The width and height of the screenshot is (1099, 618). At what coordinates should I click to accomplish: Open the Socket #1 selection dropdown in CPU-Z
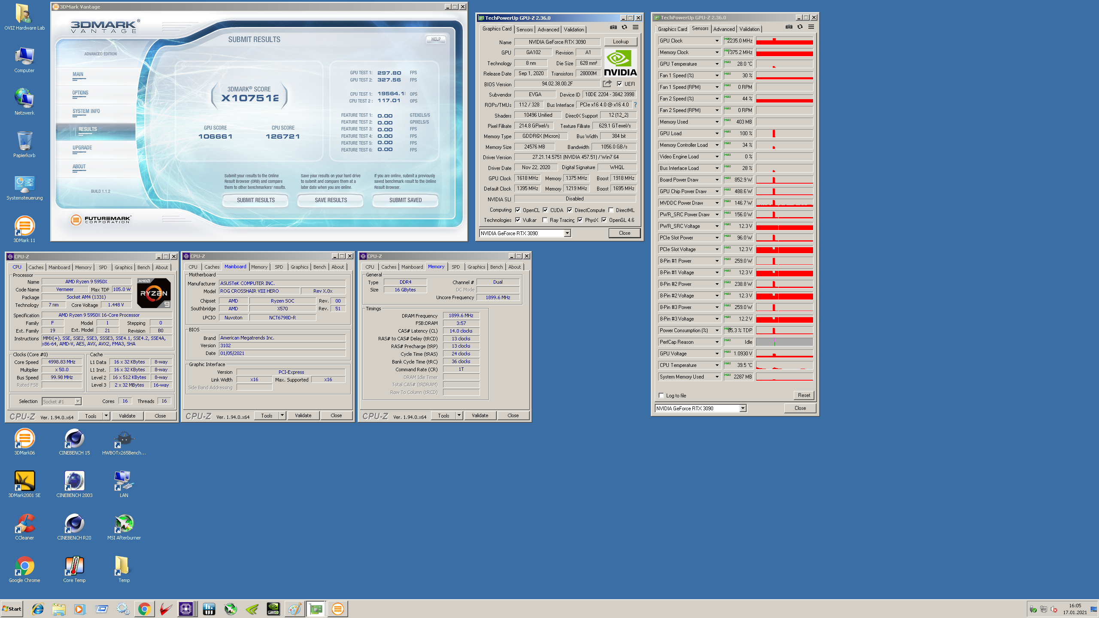click(x=78, y=401)
